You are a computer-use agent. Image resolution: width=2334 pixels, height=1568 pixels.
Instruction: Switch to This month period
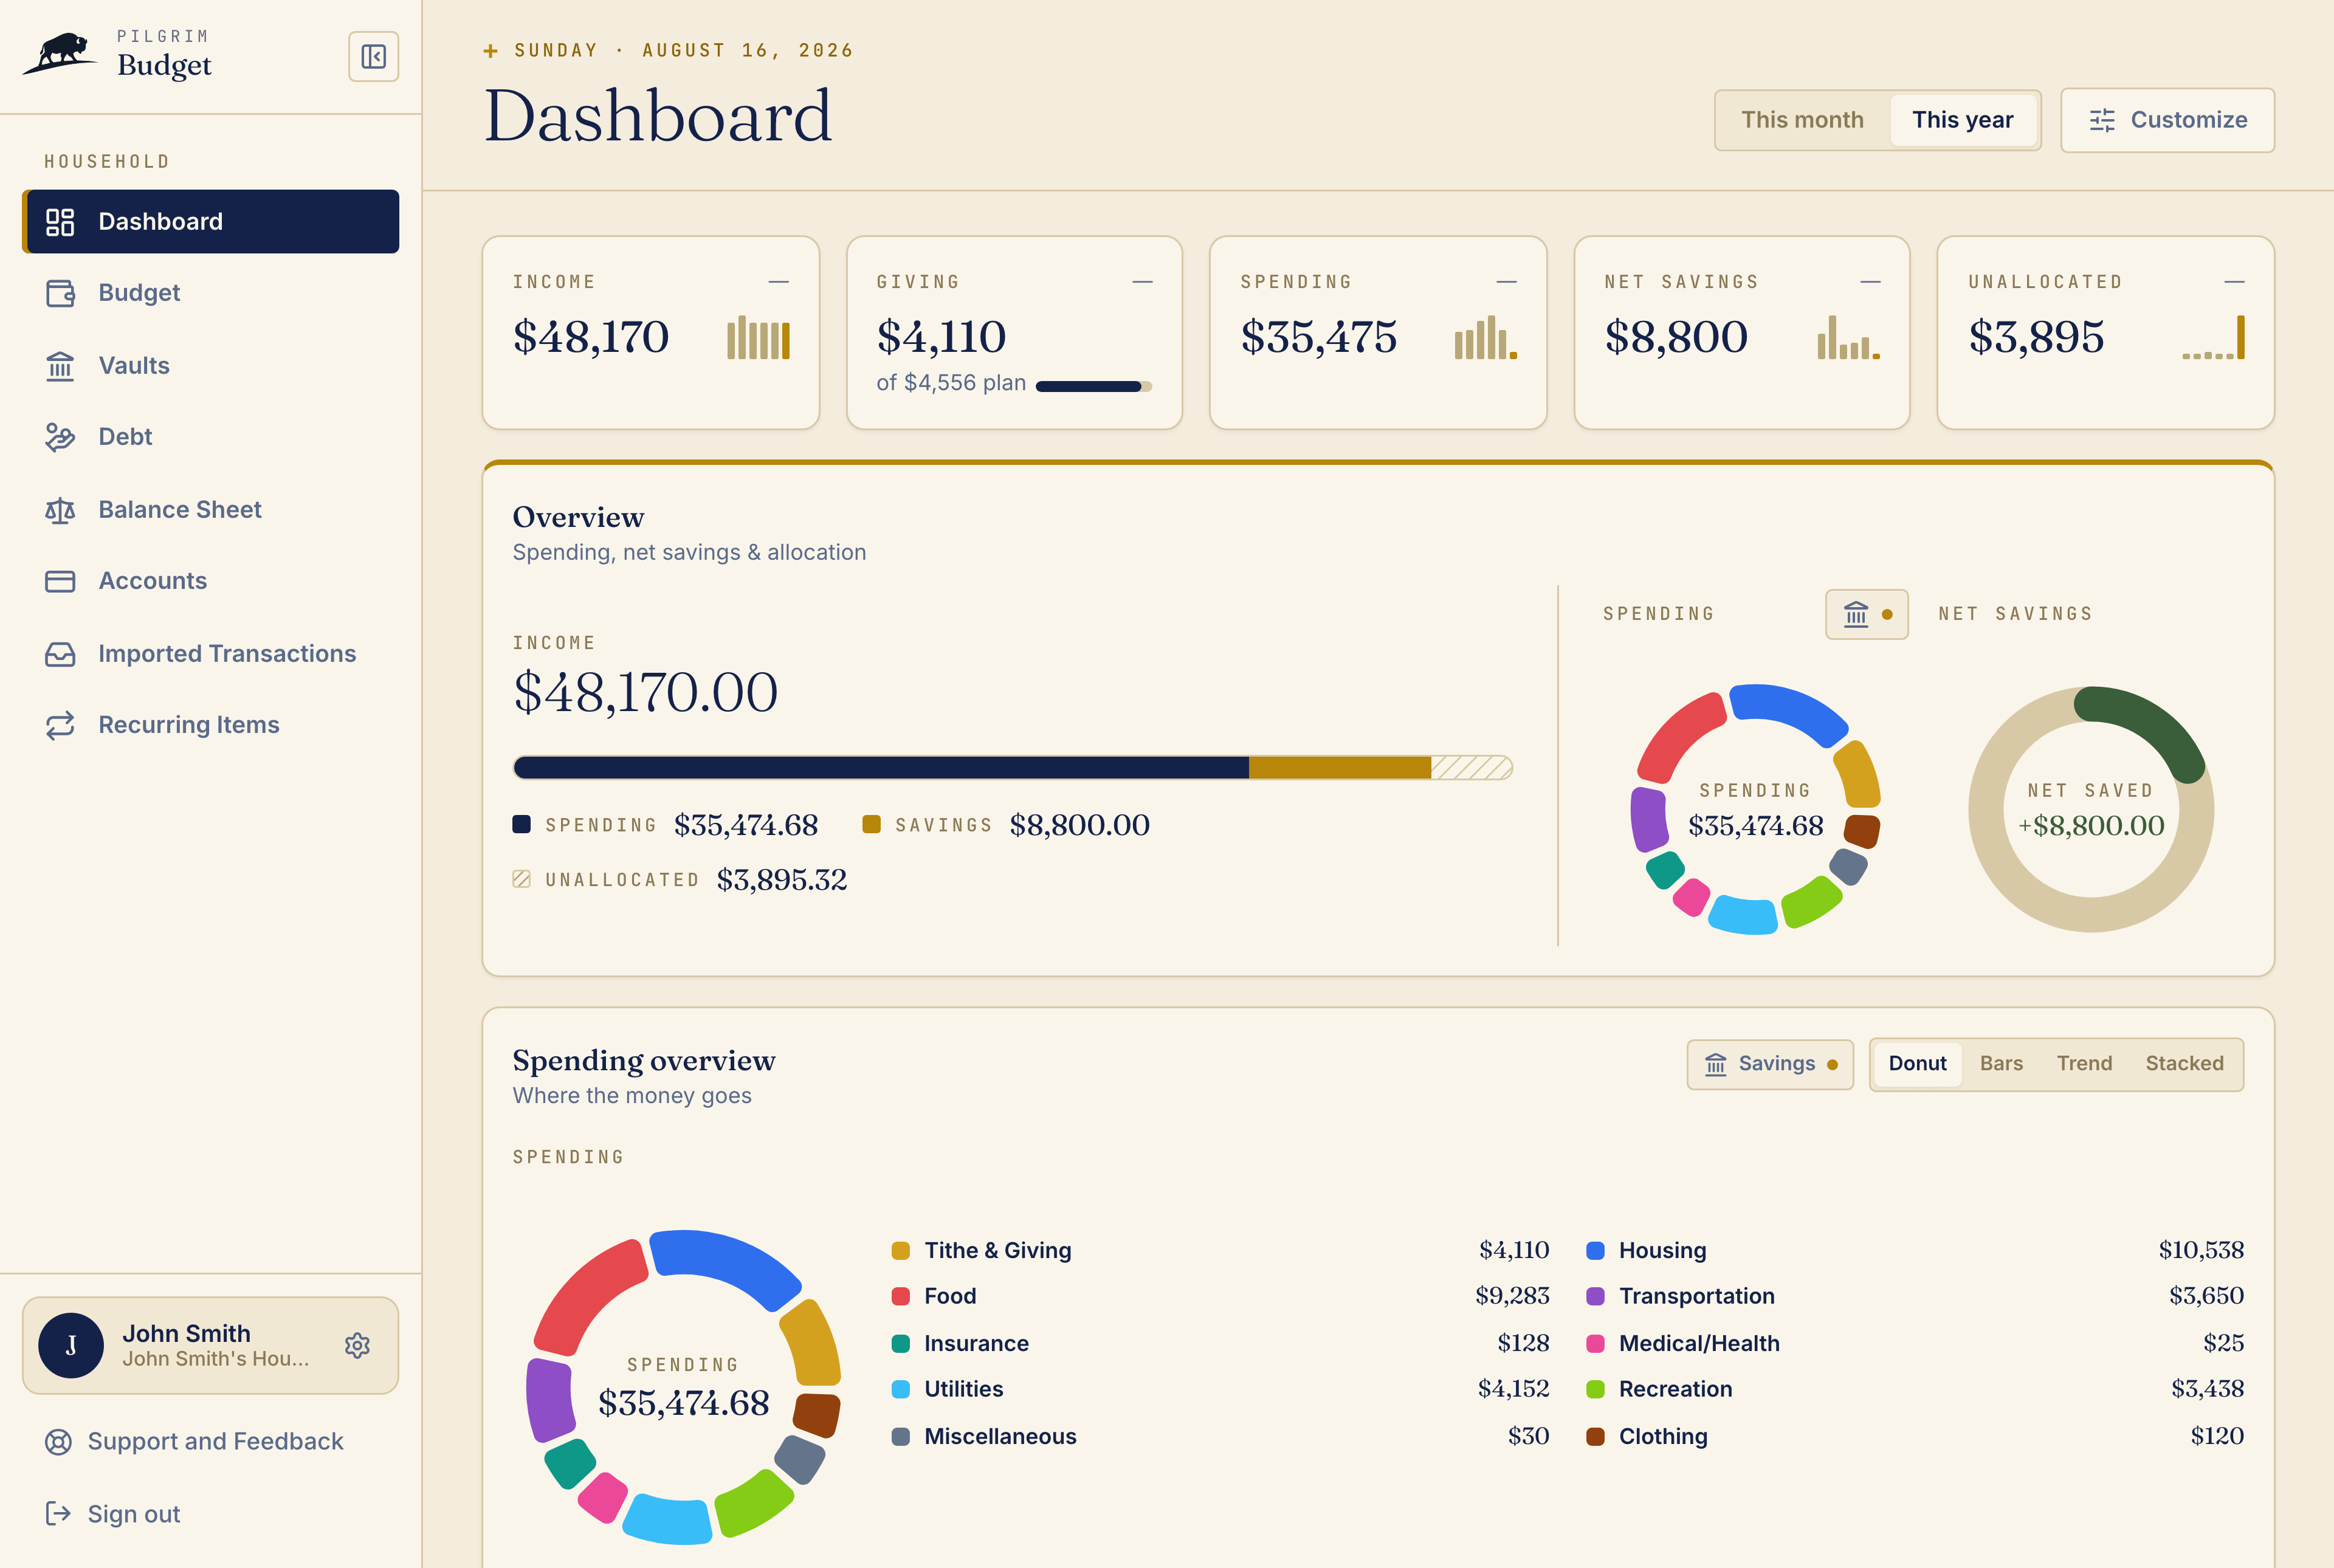pyautogui.click(x=1802, y=120)
